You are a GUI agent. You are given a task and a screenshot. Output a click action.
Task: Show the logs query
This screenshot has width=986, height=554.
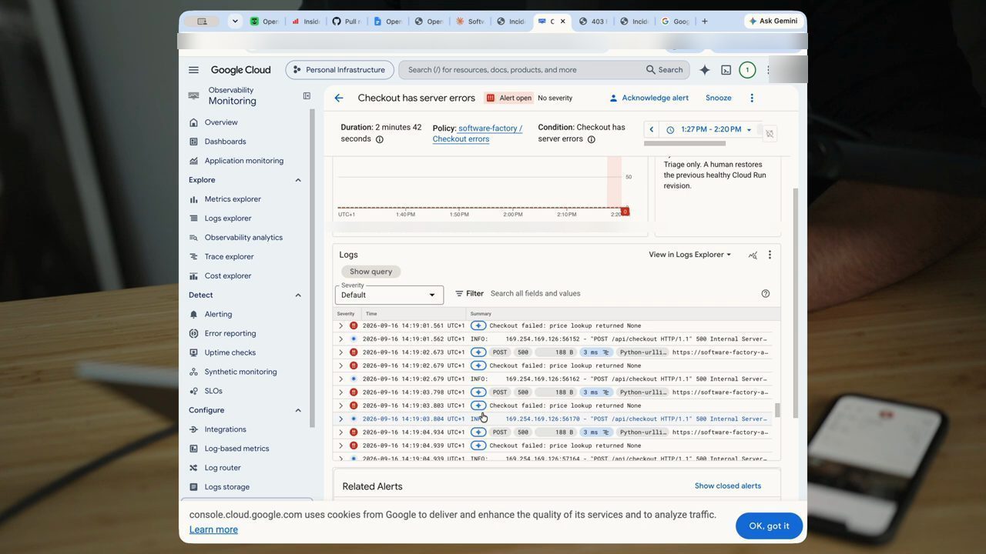coord(371,272)
